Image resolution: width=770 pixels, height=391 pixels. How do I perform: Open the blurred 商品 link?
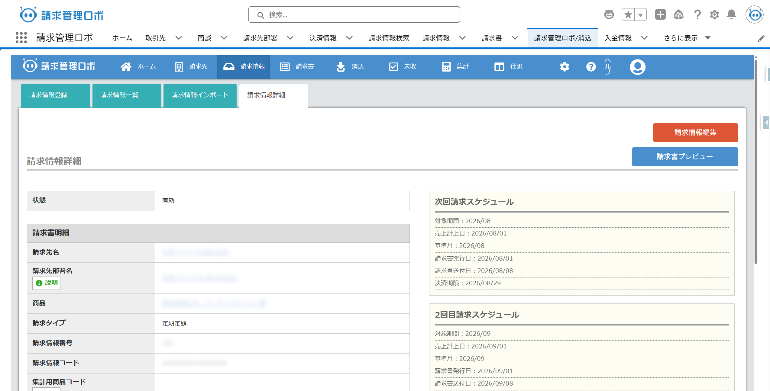[x=214, y=303]
